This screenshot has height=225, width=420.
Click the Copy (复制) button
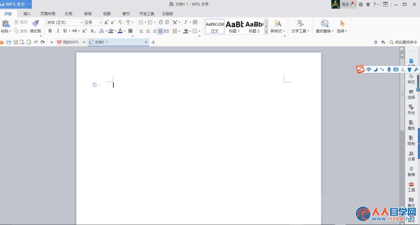(21, 31)
